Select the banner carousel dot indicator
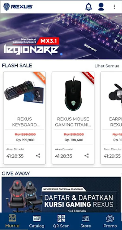The height and width of the screenshot is (230, 122). coord(61,54)
